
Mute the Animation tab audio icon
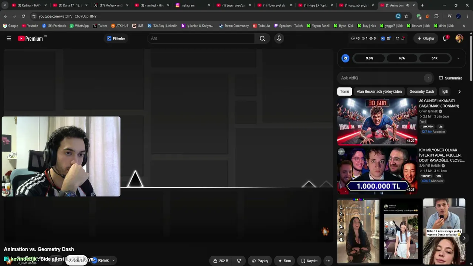[x=408, y=5]
